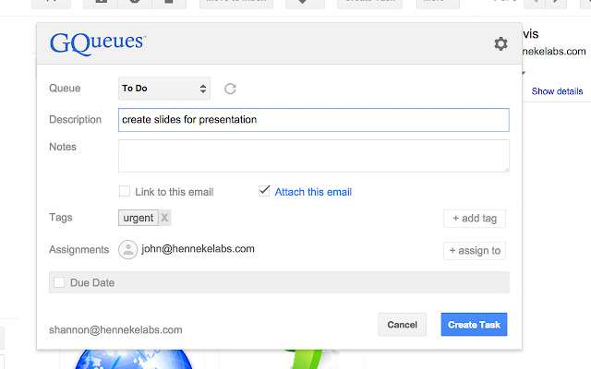Click add tag button
Viewport: 591px width, 369px height.
[x=475, y=219]
